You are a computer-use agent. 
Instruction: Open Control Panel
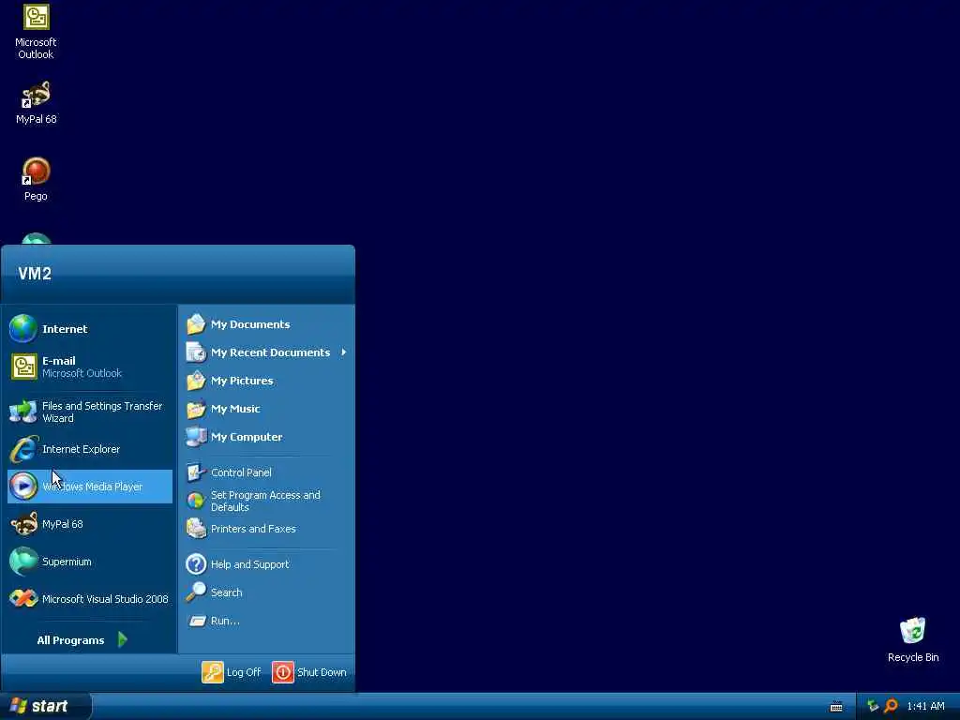267,472
